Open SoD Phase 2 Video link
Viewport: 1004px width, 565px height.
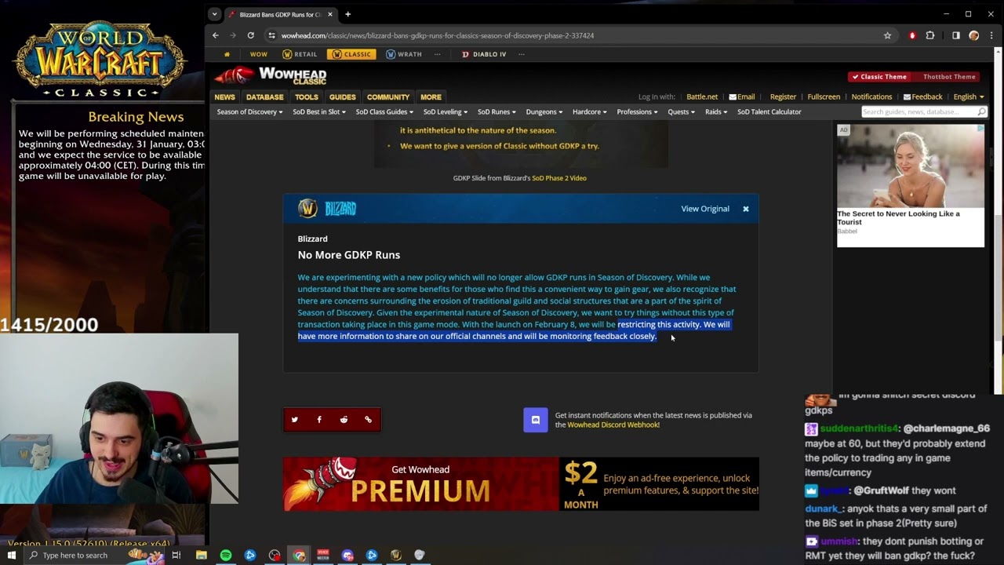[x=559, y=178]
